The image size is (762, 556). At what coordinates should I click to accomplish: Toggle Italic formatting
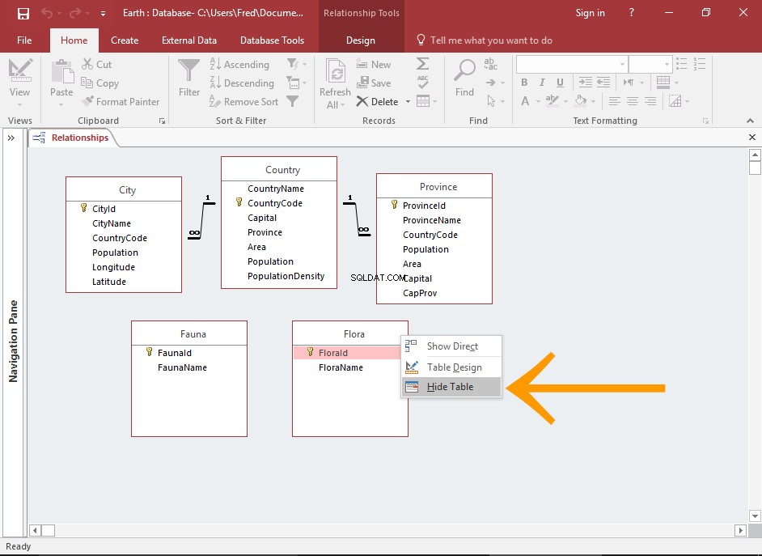[542, 82]
